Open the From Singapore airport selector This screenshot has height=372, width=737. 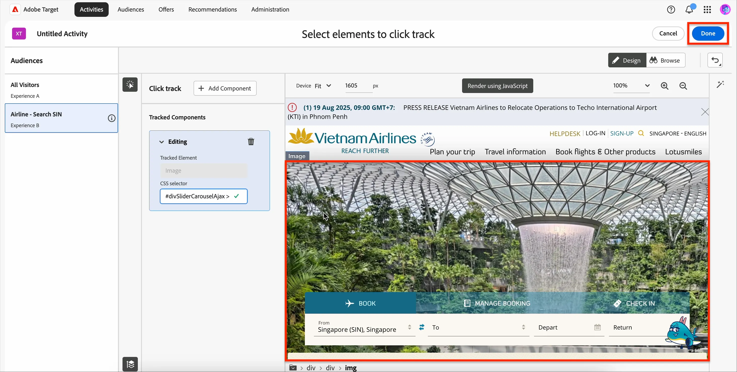pyautogui.click(x=364, y=327)
